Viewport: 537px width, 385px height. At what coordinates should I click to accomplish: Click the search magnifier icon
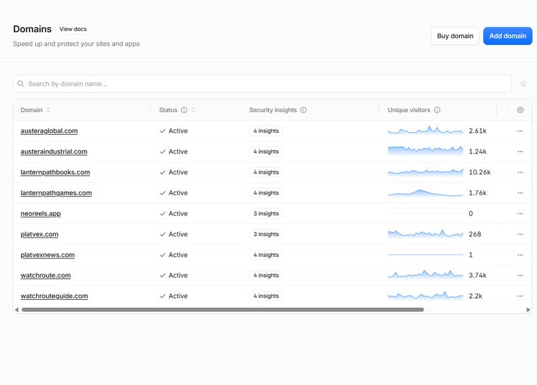[21, 83]
